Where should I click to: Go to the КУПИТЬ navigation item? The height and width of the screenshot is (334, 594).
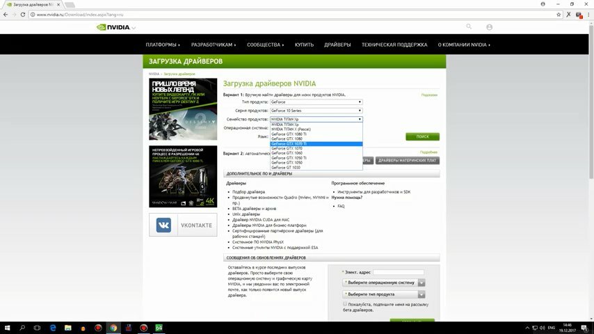304,45
